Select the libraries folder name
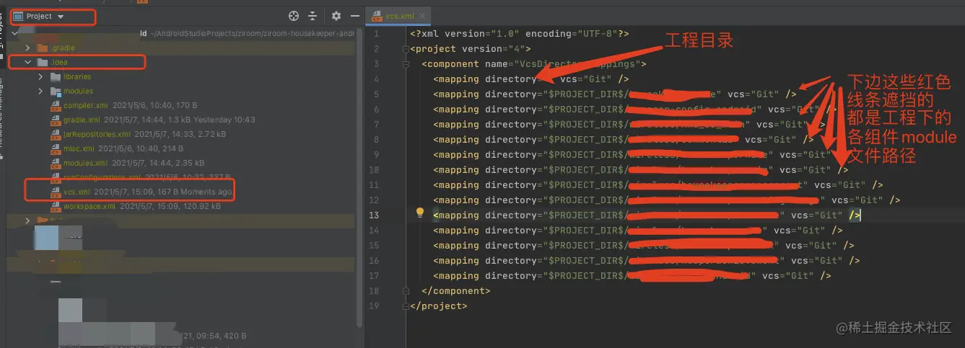 [x=77, y=77]
